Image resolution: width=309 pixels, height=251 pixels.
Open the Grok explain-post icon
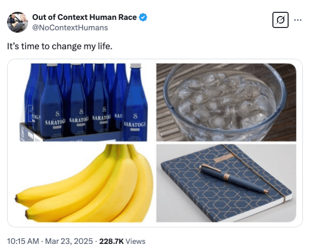280,20
